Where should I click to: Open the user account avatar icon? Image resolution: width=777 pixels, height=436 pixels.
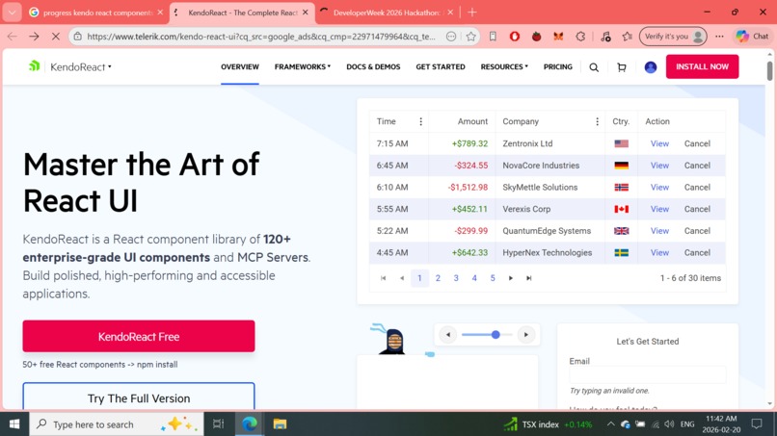[x=650, y=67]
